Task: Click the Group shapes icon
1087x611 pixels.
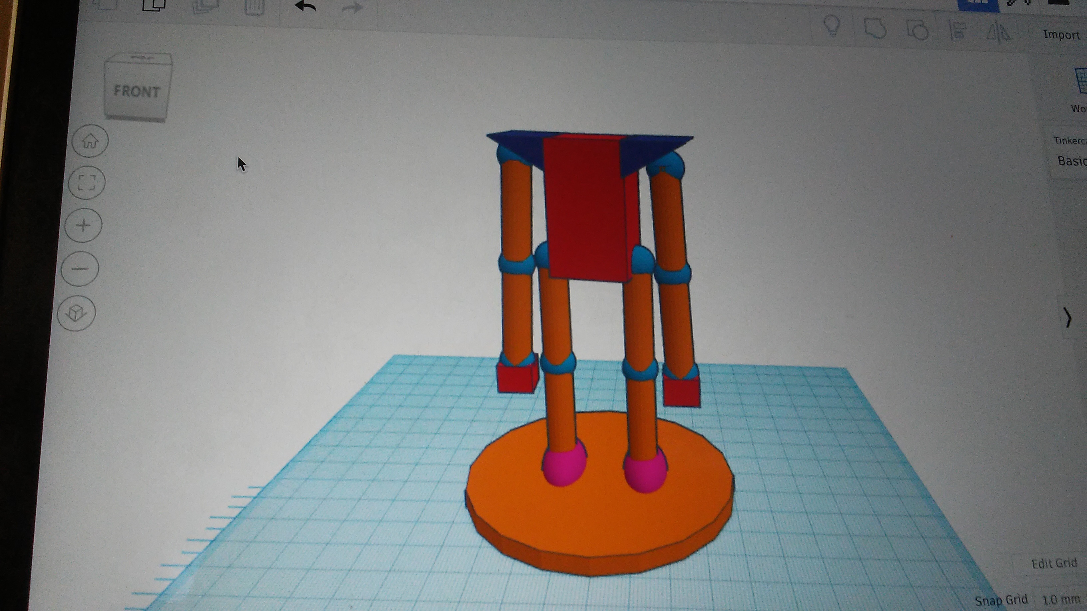Action: 875,29
